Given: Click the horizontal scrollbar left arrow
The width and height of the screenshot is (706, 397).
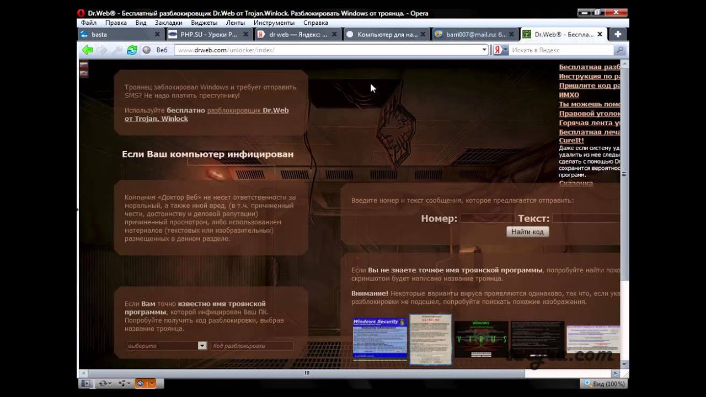Looking at the screenshot, I should (83, 373).
